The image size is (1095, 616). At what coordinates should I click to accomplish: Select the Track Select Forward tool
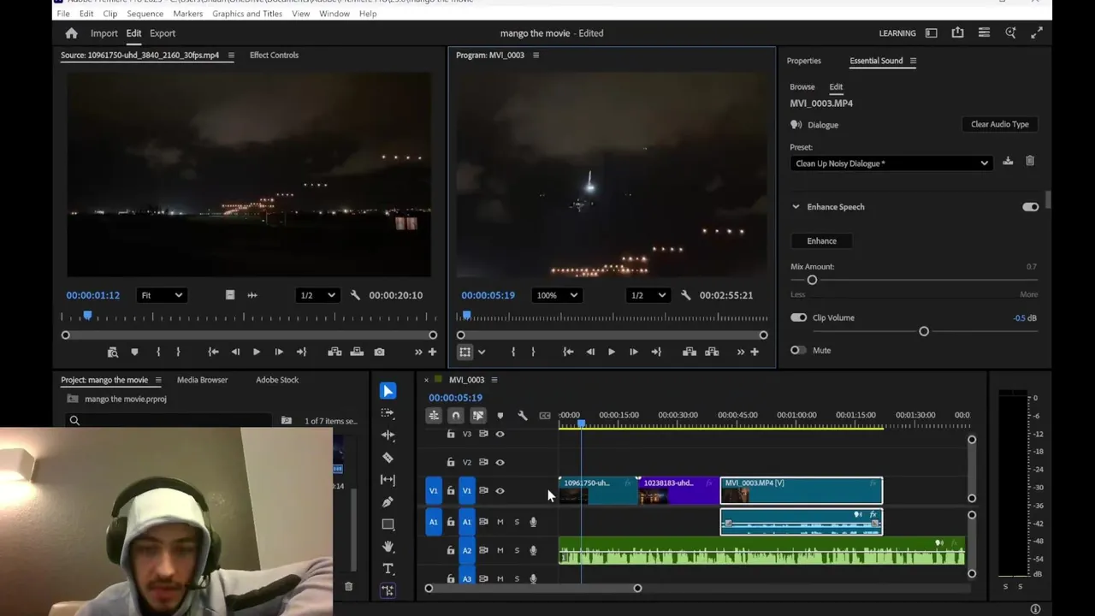[x=388, y=413]
